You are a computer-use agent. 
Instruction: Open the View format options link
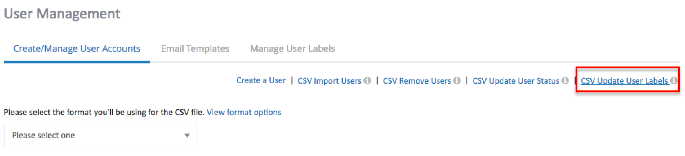[244, 112]
